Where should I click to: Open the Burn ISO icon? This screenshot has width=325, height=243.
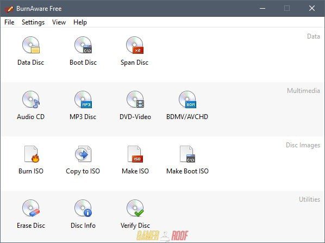pos(32,154)
